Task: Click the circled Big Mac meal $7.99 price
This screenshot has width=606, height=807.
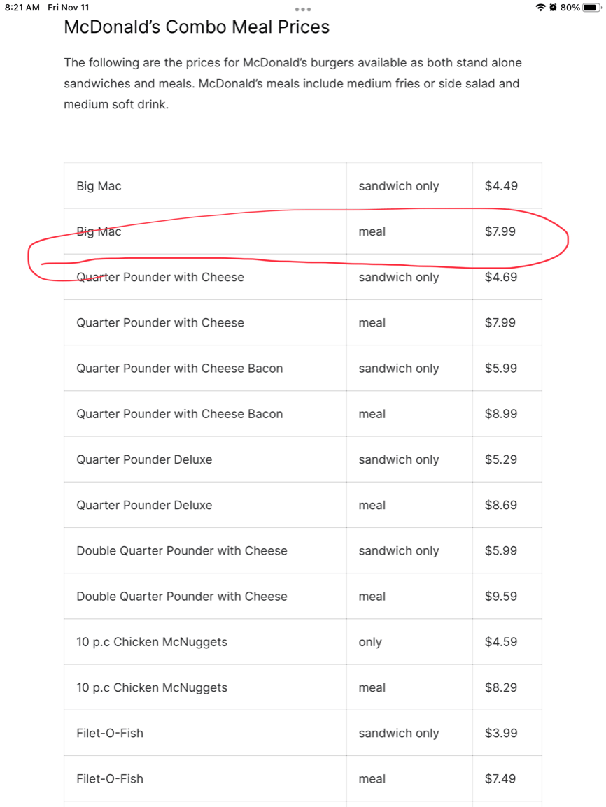Action: click(500, 231)
